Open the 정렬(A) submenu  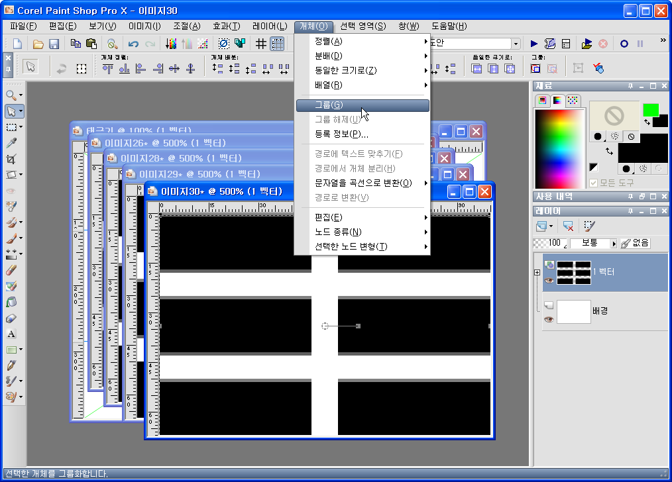363,42
